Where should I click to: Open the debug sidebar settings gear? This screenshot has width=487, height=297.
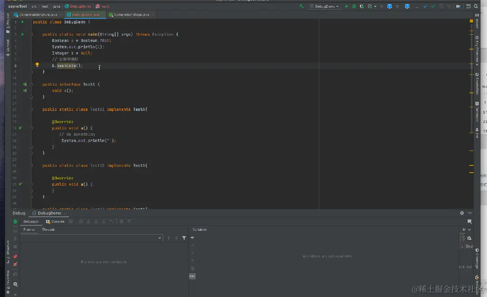click(x=15, y=284)
